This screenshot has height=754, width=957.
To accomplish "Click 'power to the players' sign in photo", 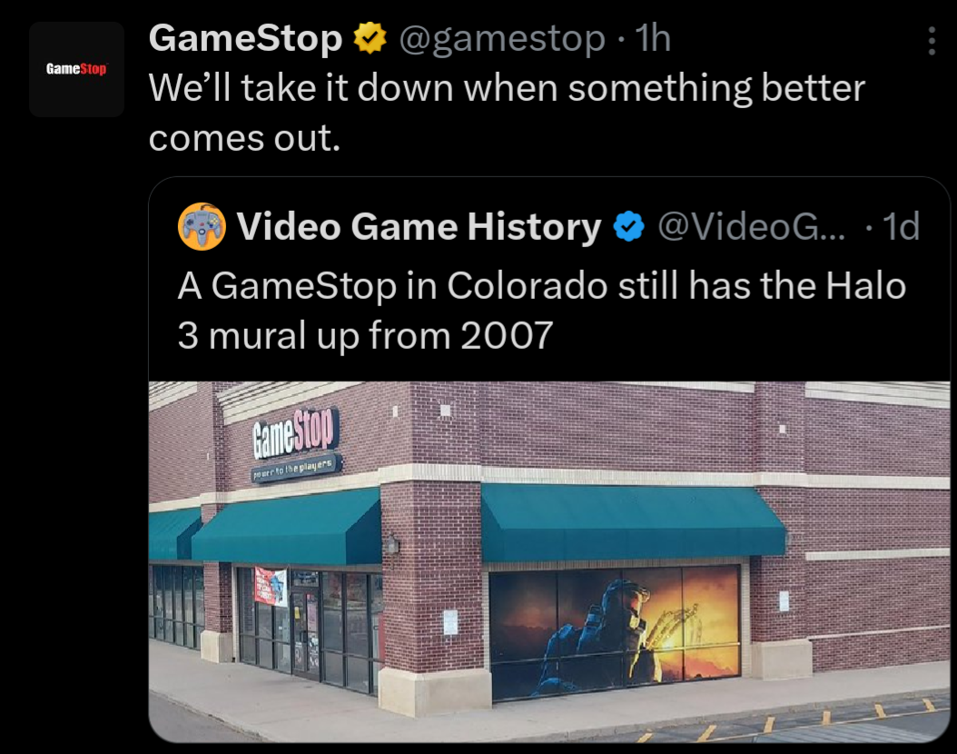I will [296, 469].
